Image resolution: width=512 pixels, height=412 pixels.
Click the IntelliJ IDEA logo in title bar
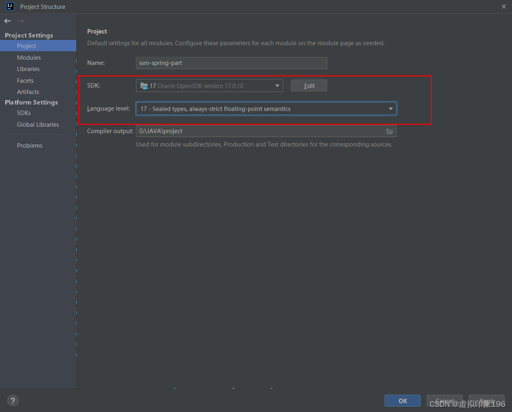coord(9,6)
